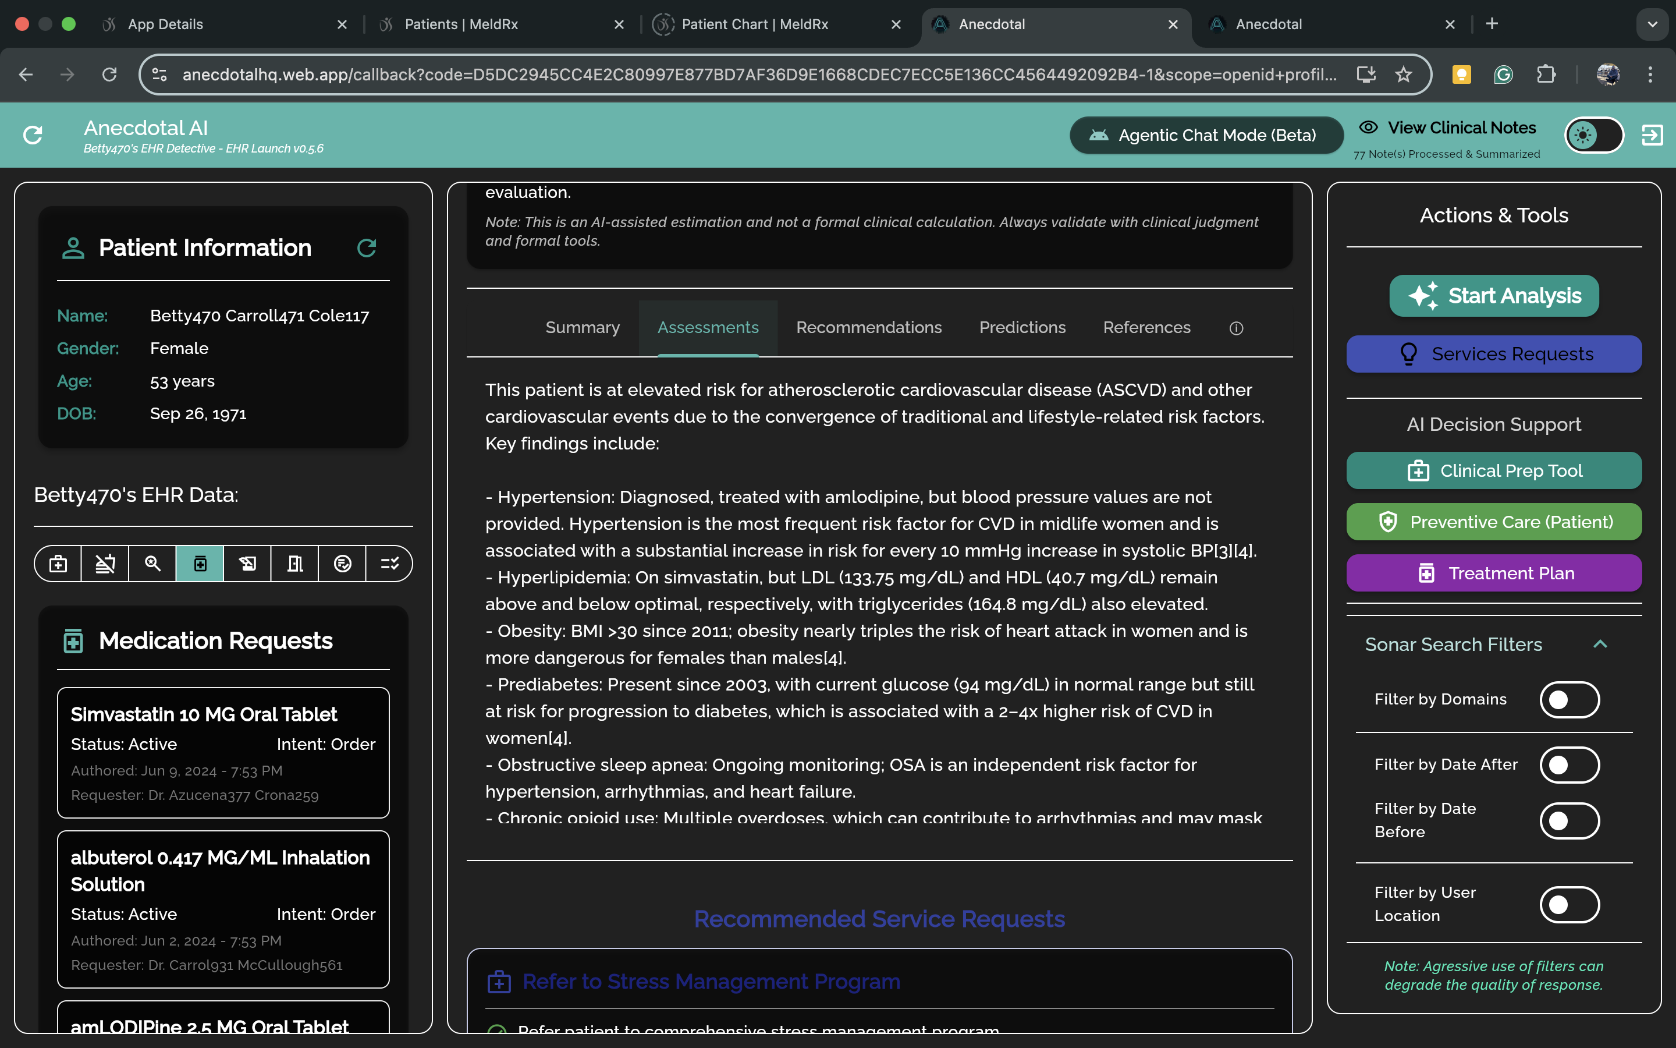Open the Predictions tab
This screenshot has width=1676, height=1048.
pyautogui.click(x=1022, y=328)
